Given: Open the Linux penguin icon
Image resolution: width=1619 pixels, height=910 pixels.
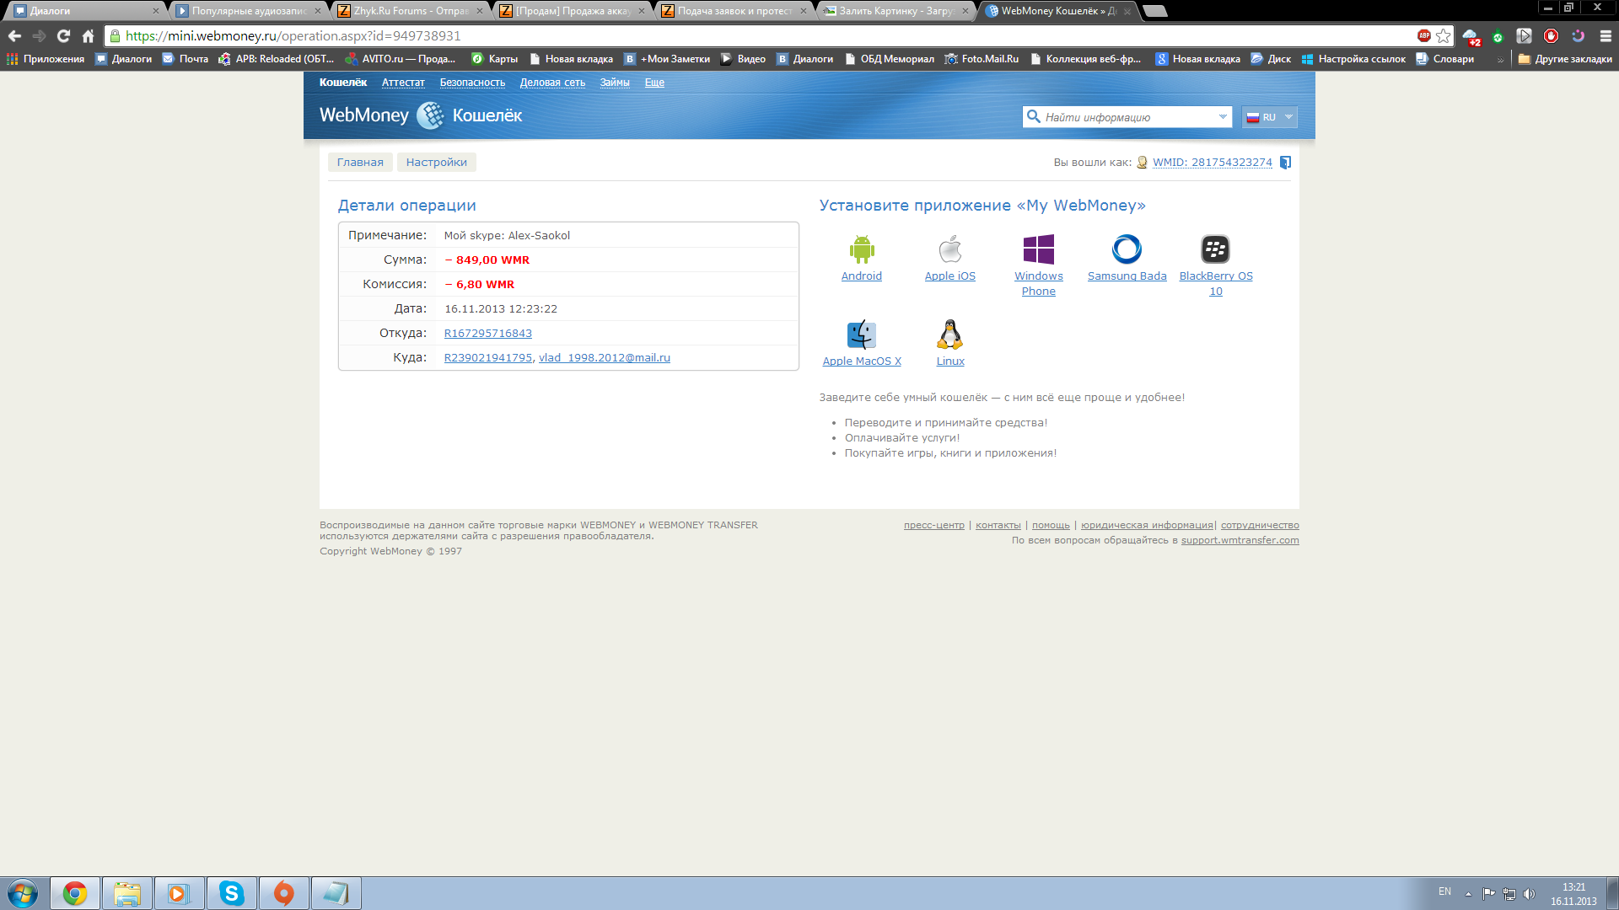Looking at the screenshot, I should 950,335.
